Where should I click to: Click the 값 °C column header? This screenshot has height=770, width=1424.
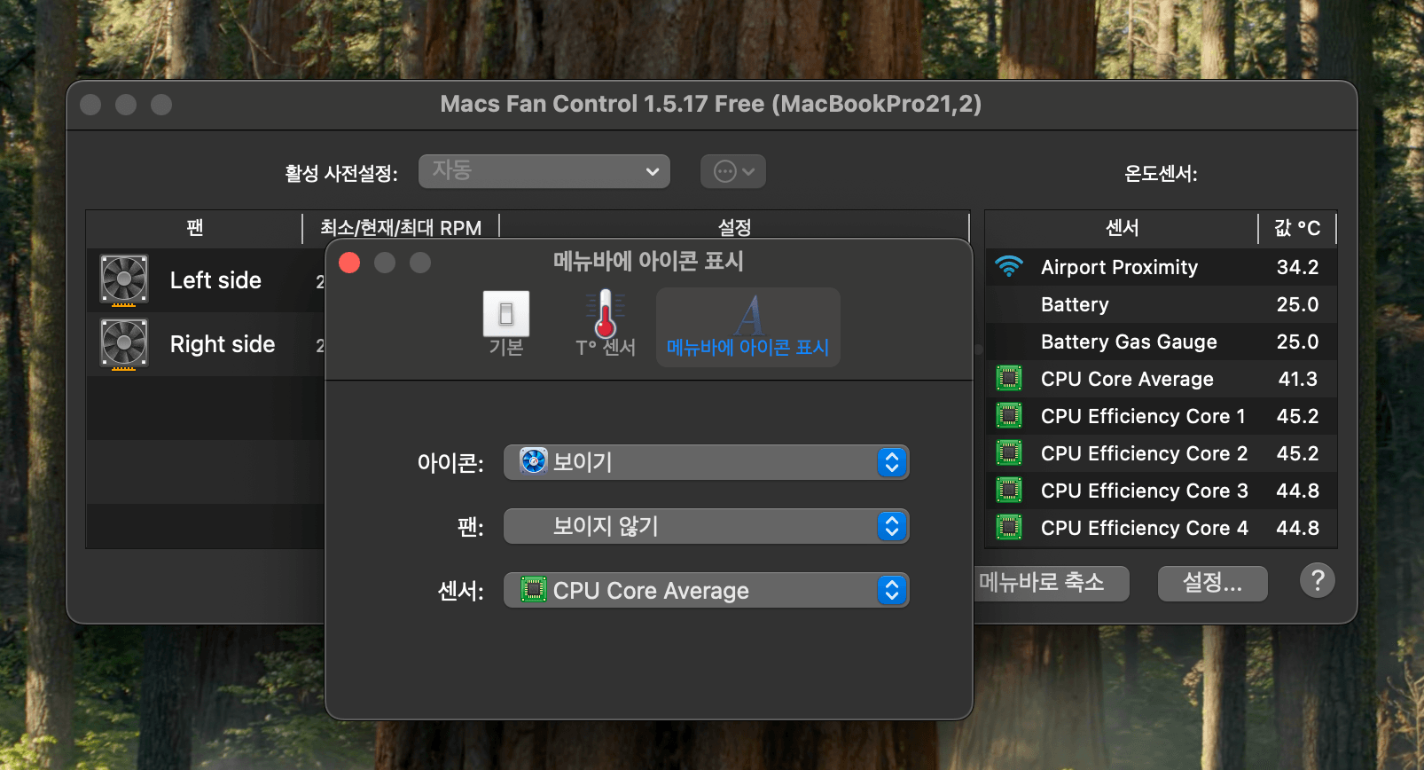(x=1297, y=228)
